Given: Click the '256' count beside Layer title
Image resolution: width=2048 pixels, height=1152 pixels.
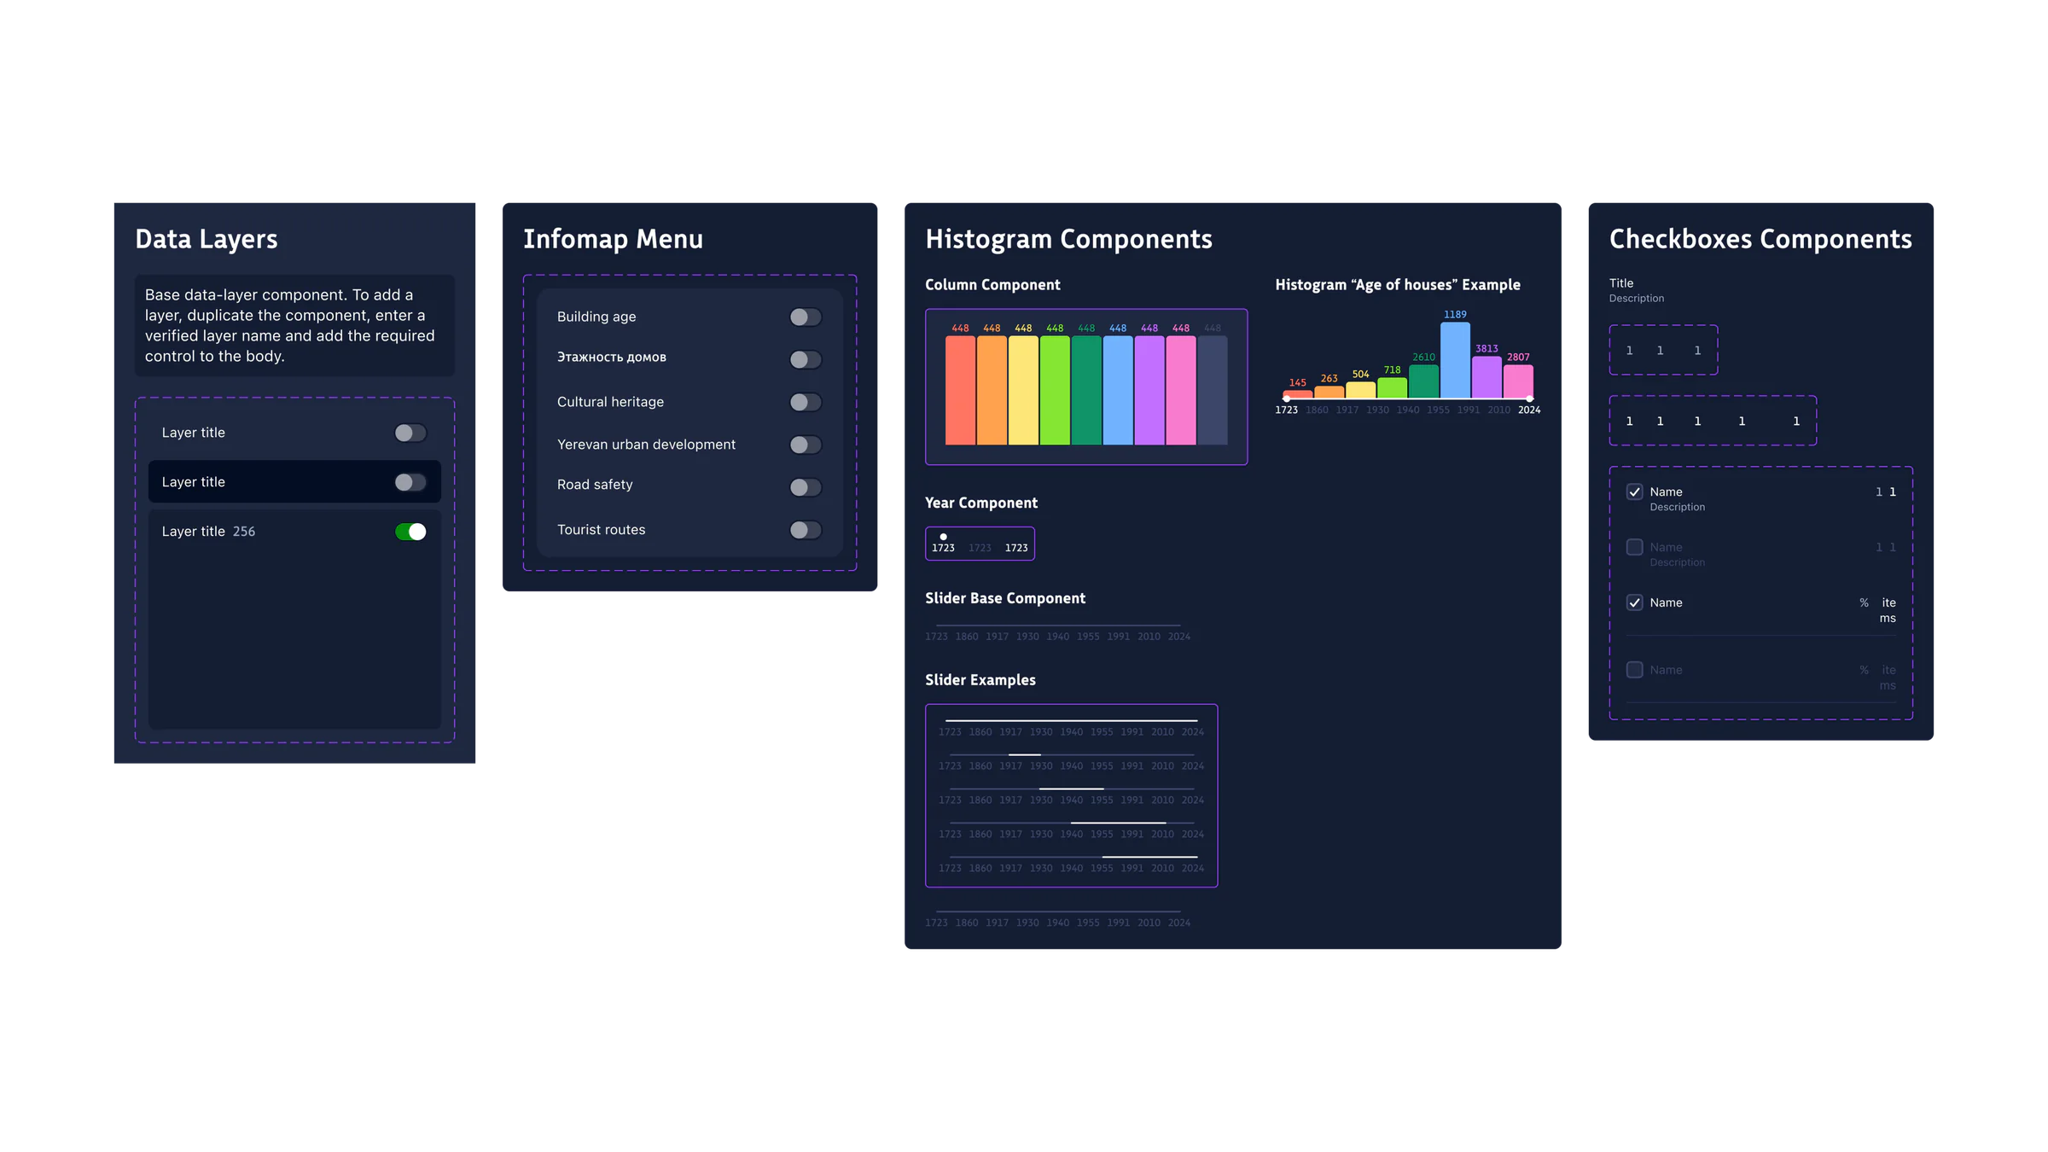Looking at the screenshot, I should [x=244, y=532].
